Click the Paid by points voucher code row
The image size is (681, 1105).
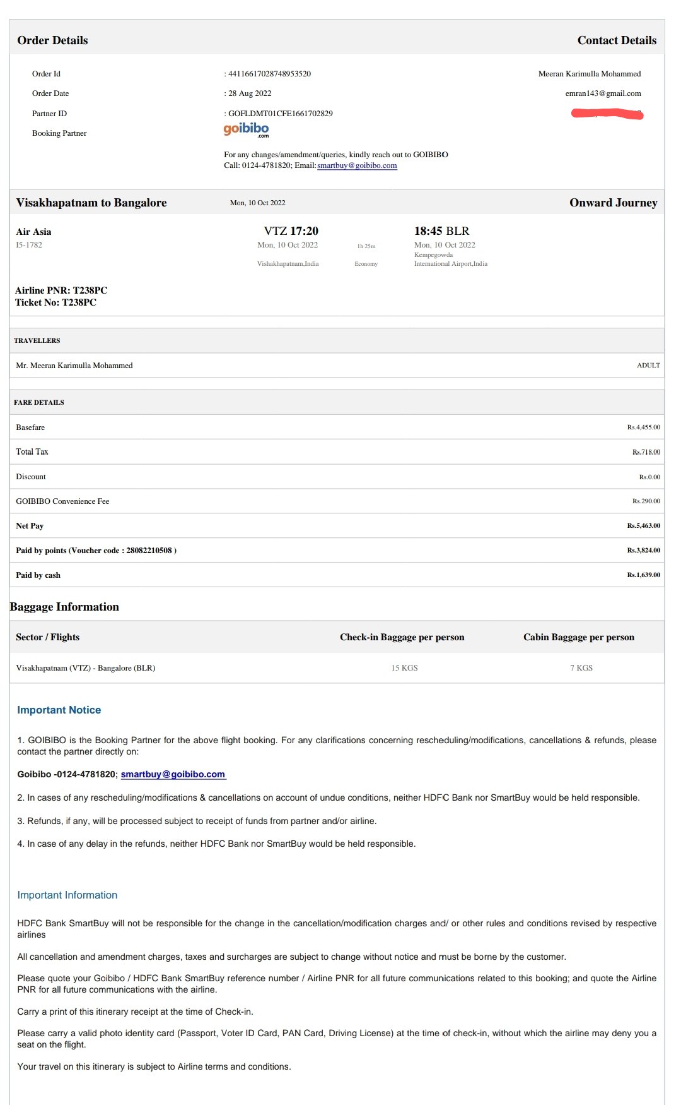96,551
